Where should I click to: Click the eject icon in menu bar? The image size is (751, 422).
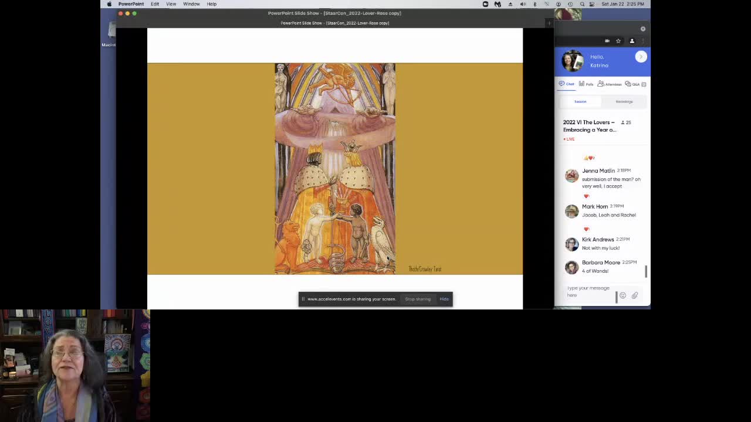[510, 4]
